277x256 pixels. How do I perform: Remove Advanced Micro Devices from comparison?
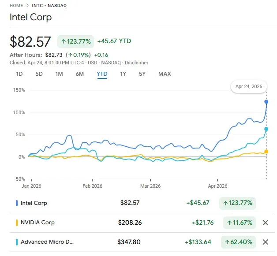(x=266, y=242)
